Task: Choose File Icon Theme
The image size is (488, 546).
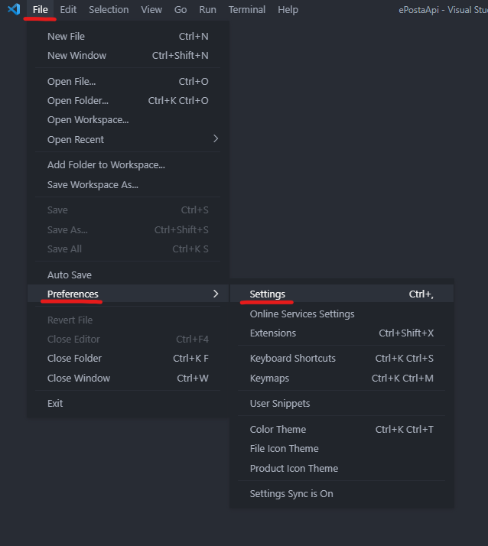Action: tap(341, 448)
